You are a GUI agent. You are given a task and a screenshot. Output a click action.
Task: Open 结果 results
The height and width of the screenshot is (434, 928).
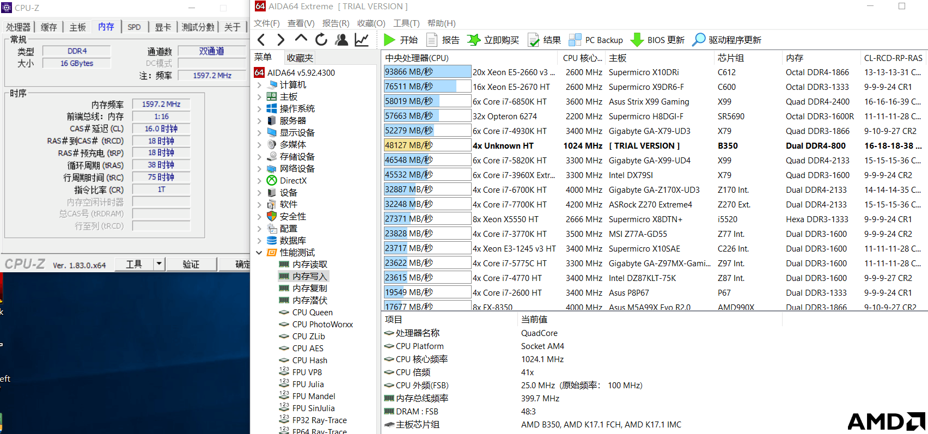[544, 40]
